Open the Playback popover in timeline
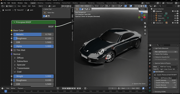This screenshot has width=180, height=94. click(x=21, y=88)
